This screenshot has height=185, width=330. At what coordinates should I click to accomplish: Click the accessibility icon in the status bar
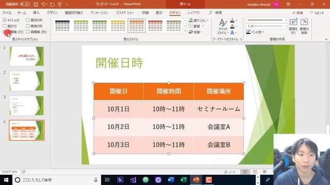(x=23, y=172)
